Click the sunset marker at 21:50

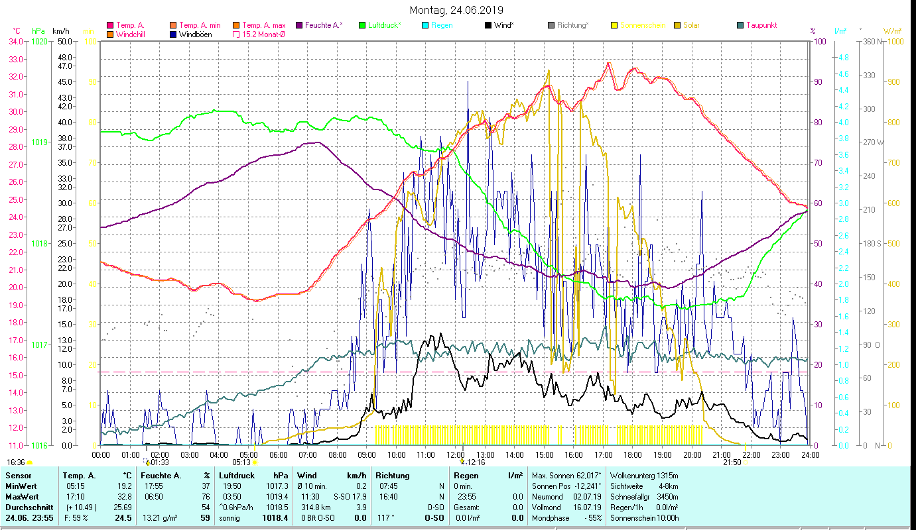tap(746, 462)
